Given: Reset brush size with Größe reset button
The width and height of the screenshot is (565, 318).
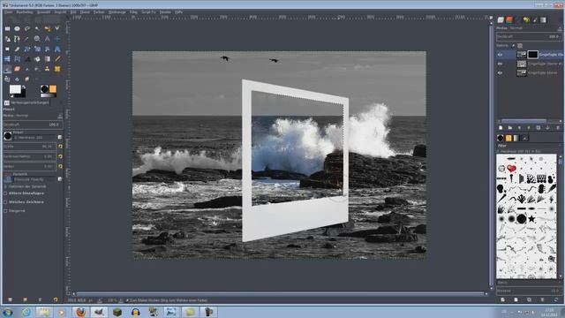Looking at the screenshot, I should 60,147.
